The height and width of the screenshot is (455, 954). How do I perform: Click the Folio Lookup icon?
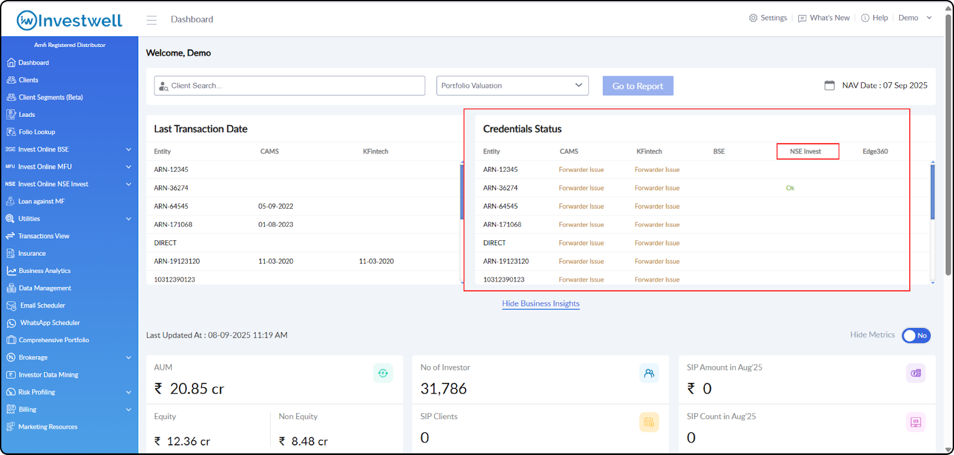tap(11, 132)
